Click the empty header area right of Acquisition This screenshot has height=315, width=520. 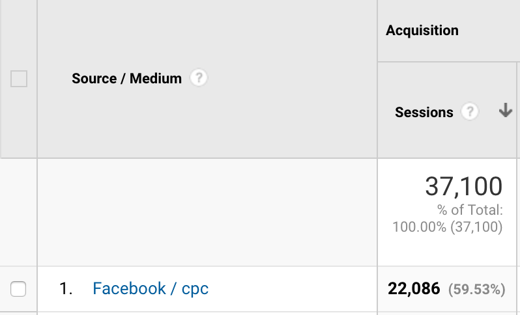(489, 31)
